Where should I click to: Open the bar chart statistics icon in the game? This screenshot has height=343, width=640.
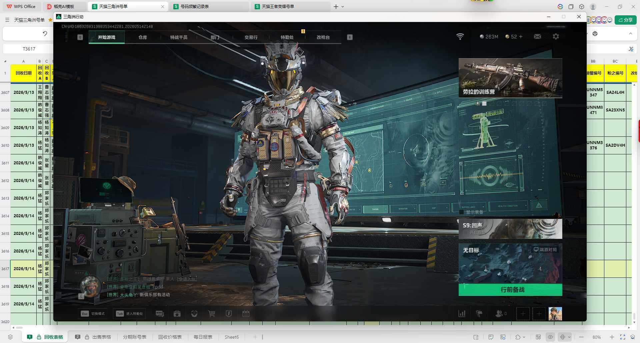(x=462, y=314)
